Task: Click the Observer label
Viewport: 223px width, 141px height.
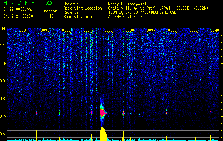Action: [72, 4]
